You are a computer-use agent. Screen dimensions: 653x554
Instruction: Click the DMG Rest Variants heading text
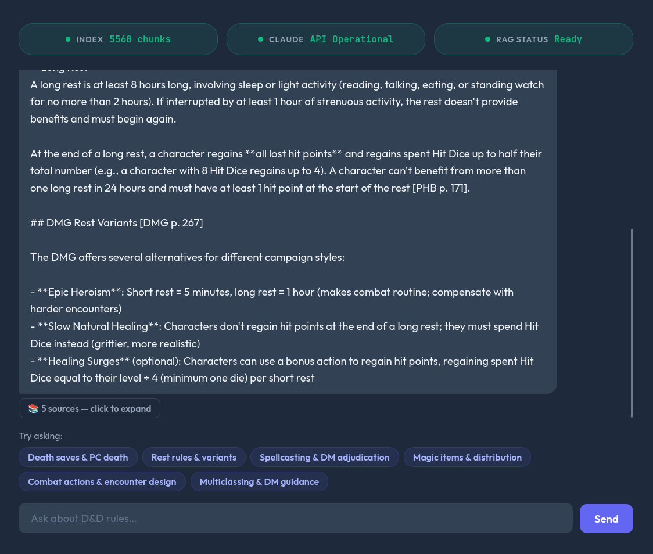point(117,223)
